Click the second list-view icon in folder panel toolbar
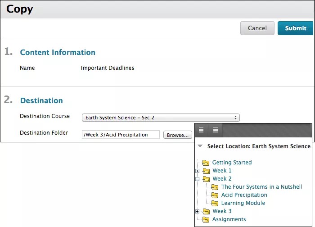 point(216,130)
